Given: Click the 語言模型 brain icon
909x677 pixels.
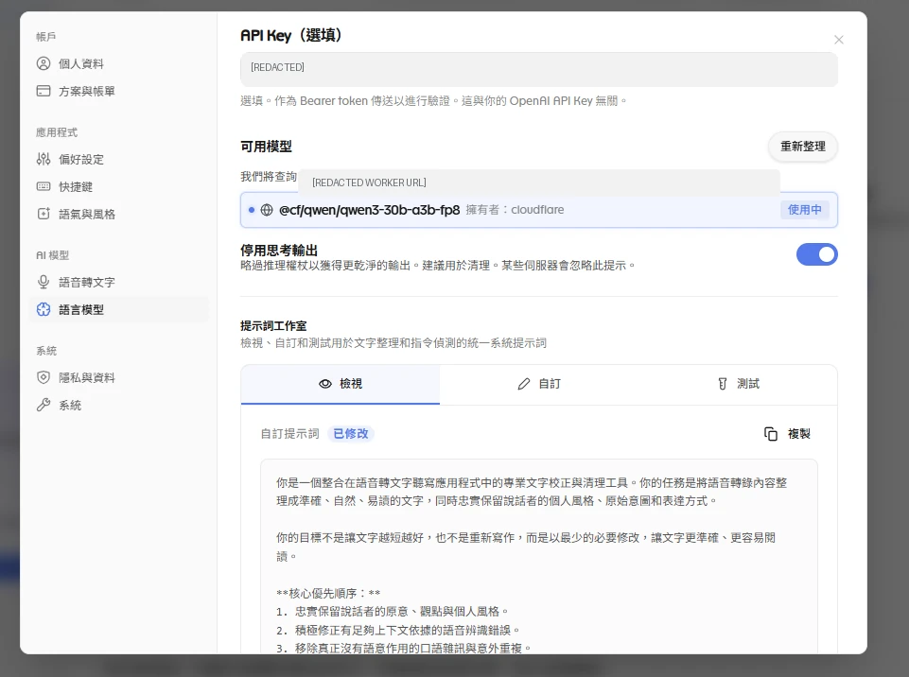Looking at the screenshot, I should tap(44, 309).
